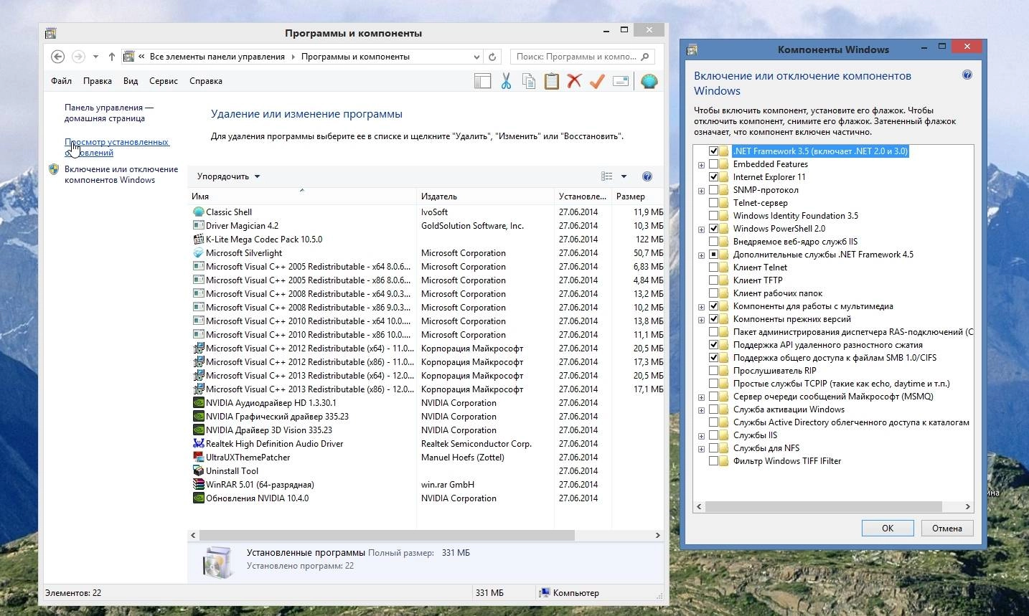Refresh the Programs and Features list
This screenshot has width=1029, height=616.
tap(492, 57)
